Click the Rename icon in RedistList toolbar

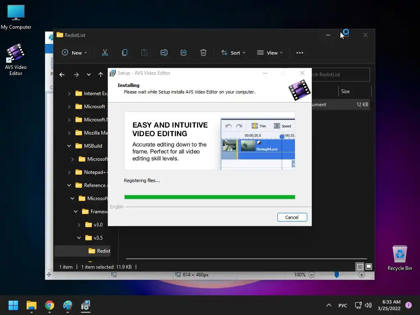point(164,53)
